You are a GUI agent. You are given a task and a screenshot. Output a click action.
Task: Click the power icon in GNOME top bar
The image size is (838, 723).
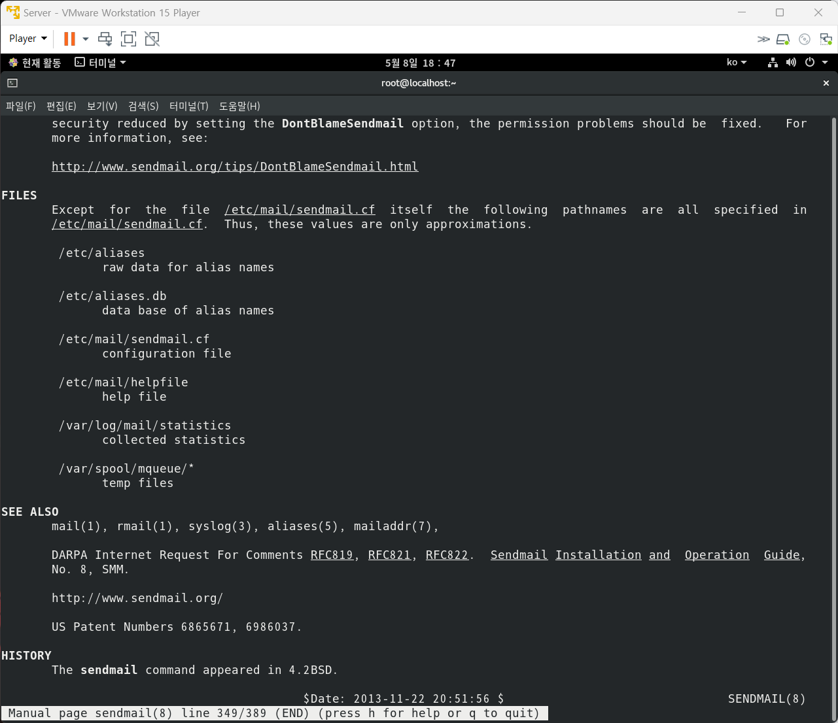tap(809, 63)
